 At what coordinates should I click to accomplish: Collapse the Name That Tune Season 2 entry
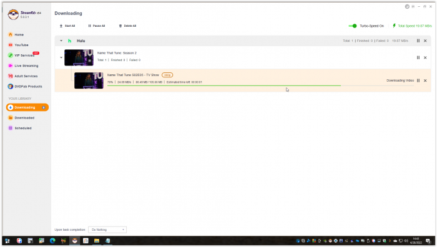click(x=61, y=57)
